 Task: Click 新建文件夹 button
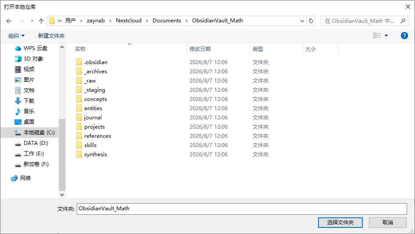tap(51, 36)
